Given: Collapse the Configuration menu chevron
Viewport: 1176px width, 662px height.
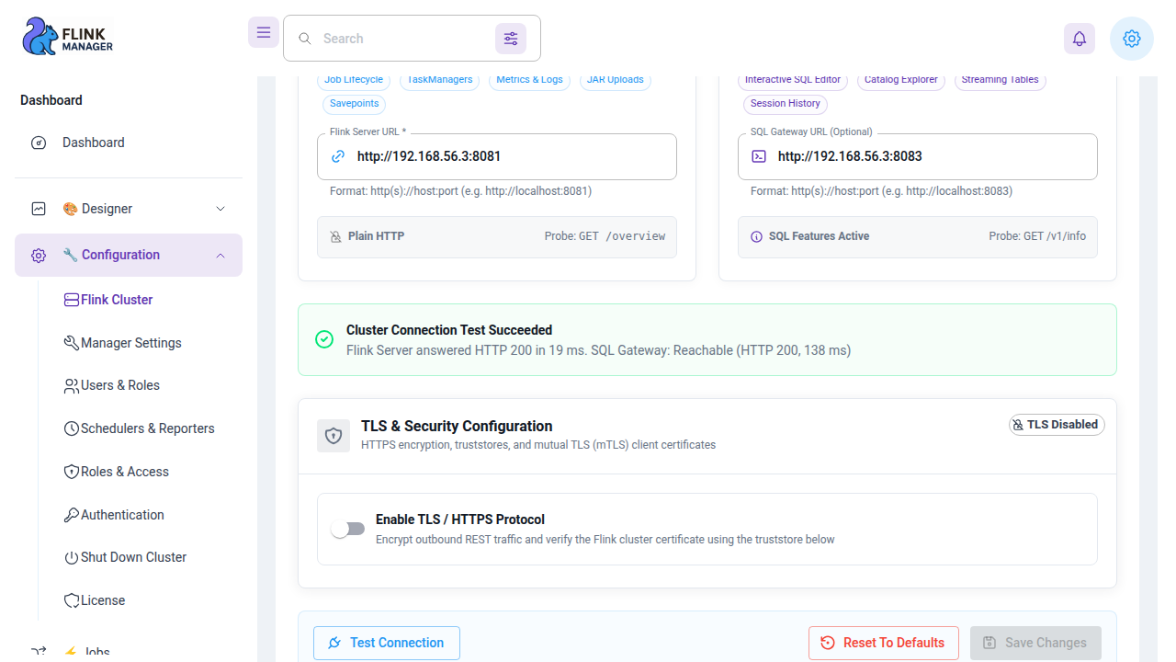Looking at the screenshot, I should pos(220,256).
